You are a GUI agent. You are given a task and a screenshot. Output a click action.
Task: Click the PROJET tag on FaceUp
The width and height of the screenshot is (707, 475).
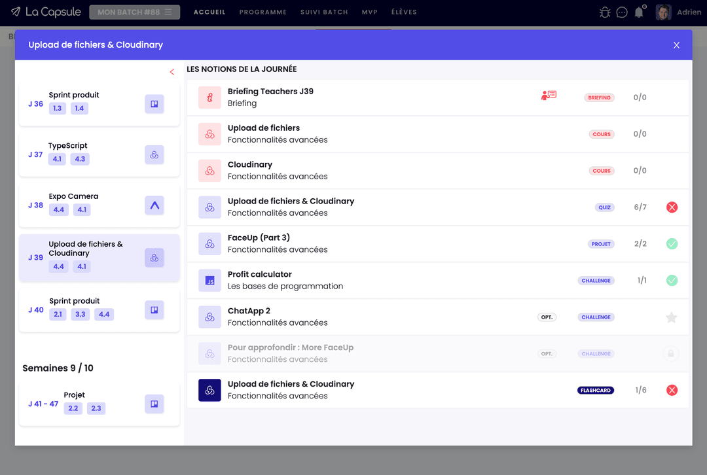601,244
